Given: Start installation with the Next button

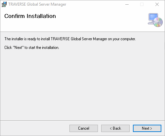Looking at the screenshot, I should [x=147, y=128].
